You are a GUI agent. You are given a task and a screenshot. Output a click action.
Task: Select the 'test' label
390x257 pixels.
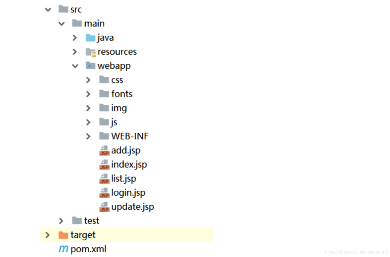[x=92, y=221]
